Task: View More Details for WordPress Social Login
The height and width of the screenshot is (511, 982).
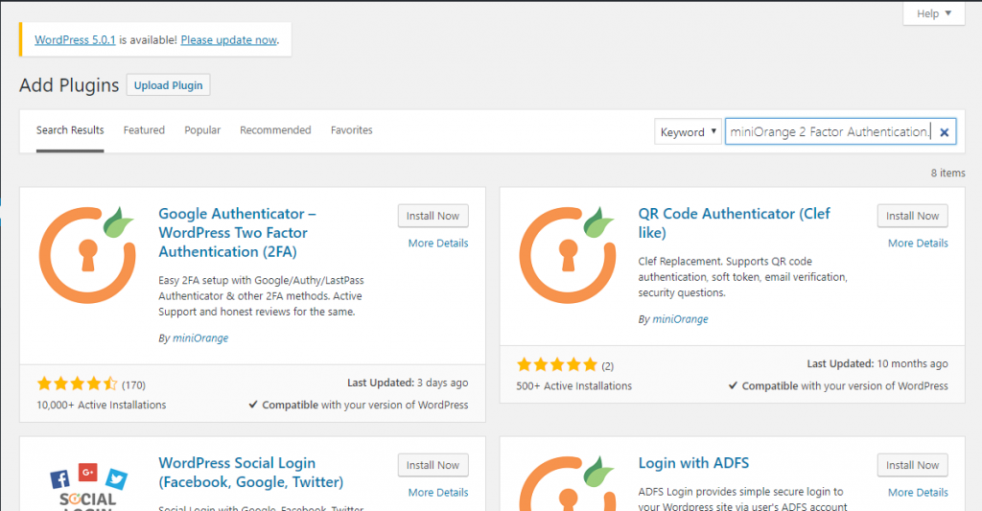Action: coord(437,492)
